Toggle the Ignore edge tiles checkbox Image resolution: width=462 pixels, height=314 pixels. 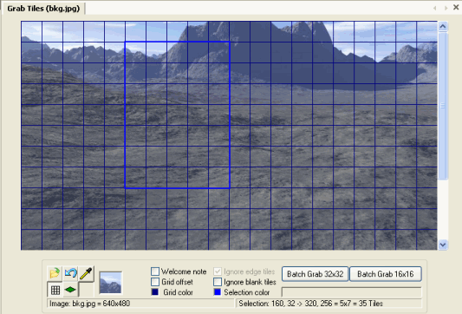(218, 271)
